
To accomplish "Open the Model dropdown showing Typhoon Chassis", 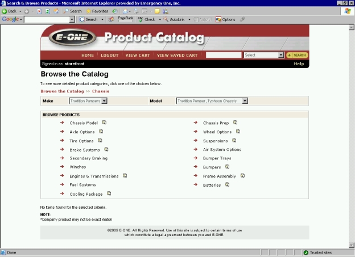I will pyautogui.click(x=212, y=101).
